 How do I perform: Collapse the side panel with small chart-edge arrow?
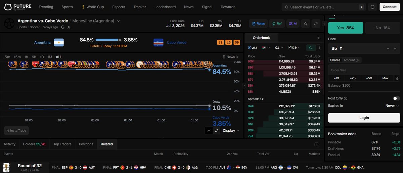pos(244,86)
